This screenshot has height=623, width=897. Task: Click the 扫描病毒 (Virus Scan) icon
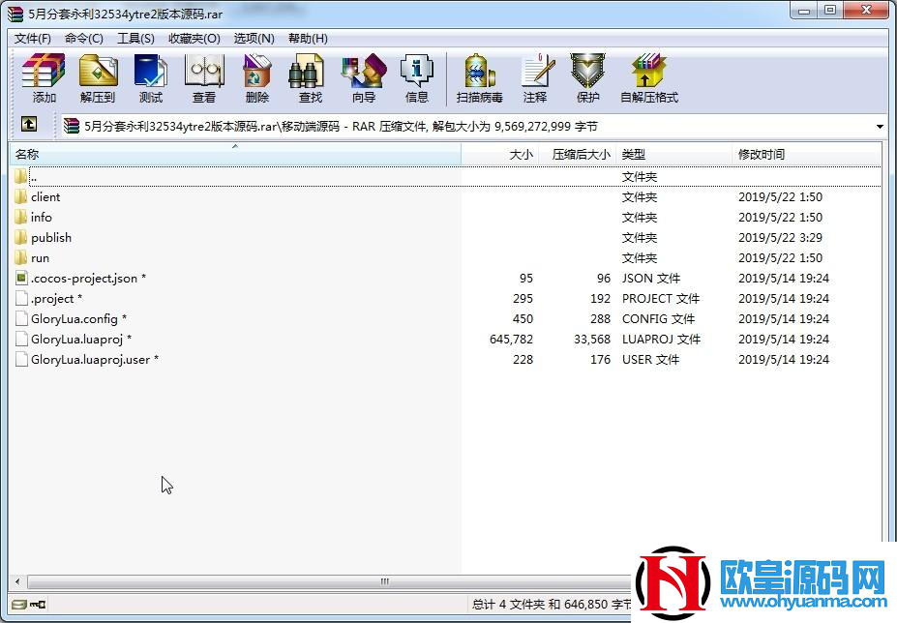[479, 78]
